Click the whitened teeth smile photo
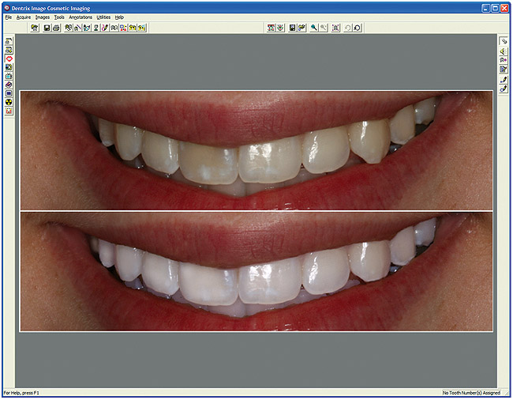 pos(256,272)
